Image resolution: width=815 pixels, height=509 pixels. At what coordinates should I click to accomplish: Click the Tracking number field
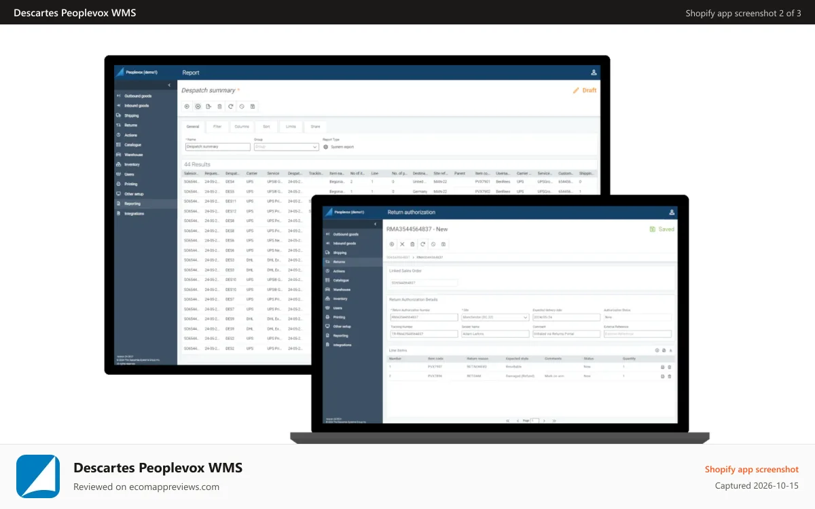(424, 334)
